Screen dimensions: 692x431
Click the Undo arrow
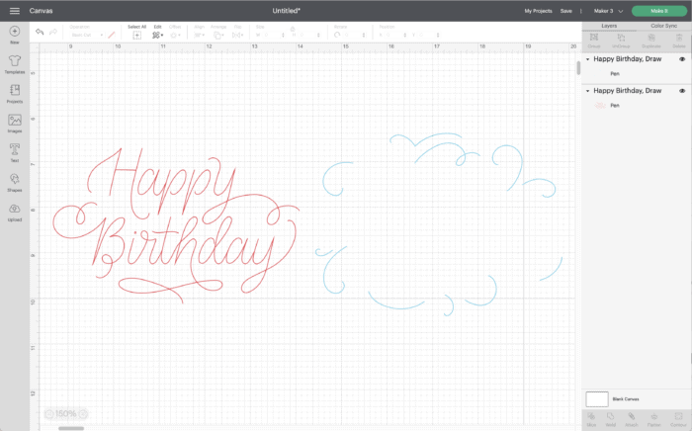[40, 33]
